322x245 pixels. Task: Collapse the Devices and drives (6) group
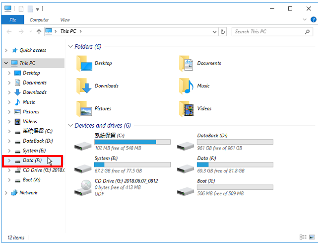(70, 126)
